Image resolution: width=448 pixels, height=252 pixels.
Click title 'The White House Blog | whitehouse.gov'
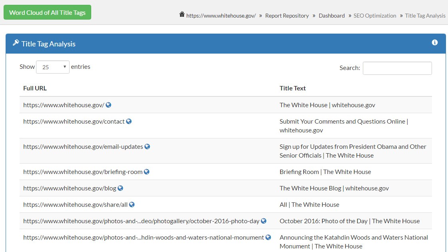coord(334,188)
